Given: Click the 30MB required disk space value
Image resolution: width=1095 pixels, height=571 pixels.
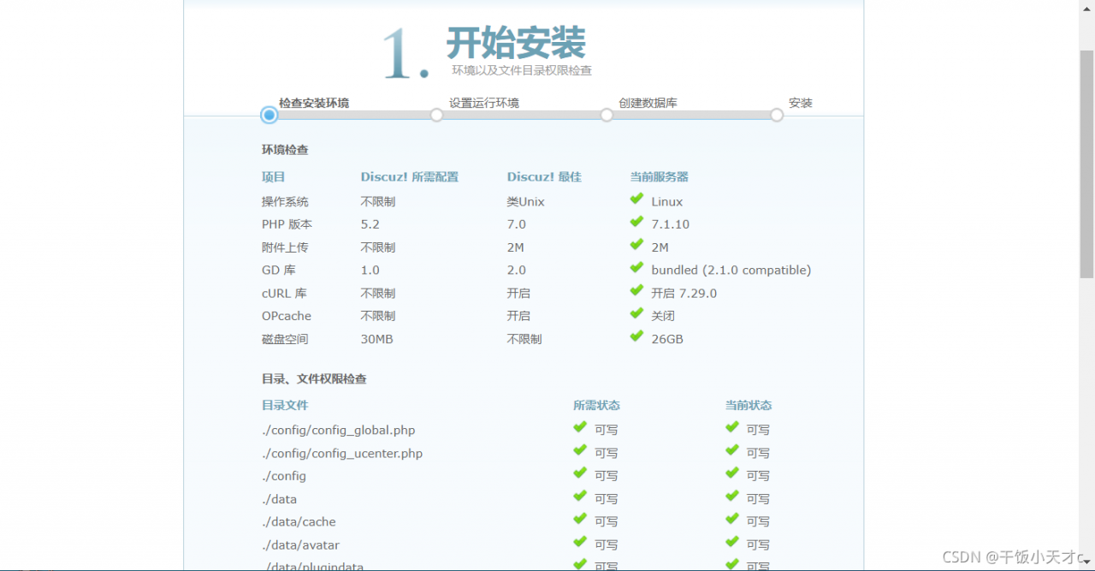Looking at the screenshot, I should [377, 339].
